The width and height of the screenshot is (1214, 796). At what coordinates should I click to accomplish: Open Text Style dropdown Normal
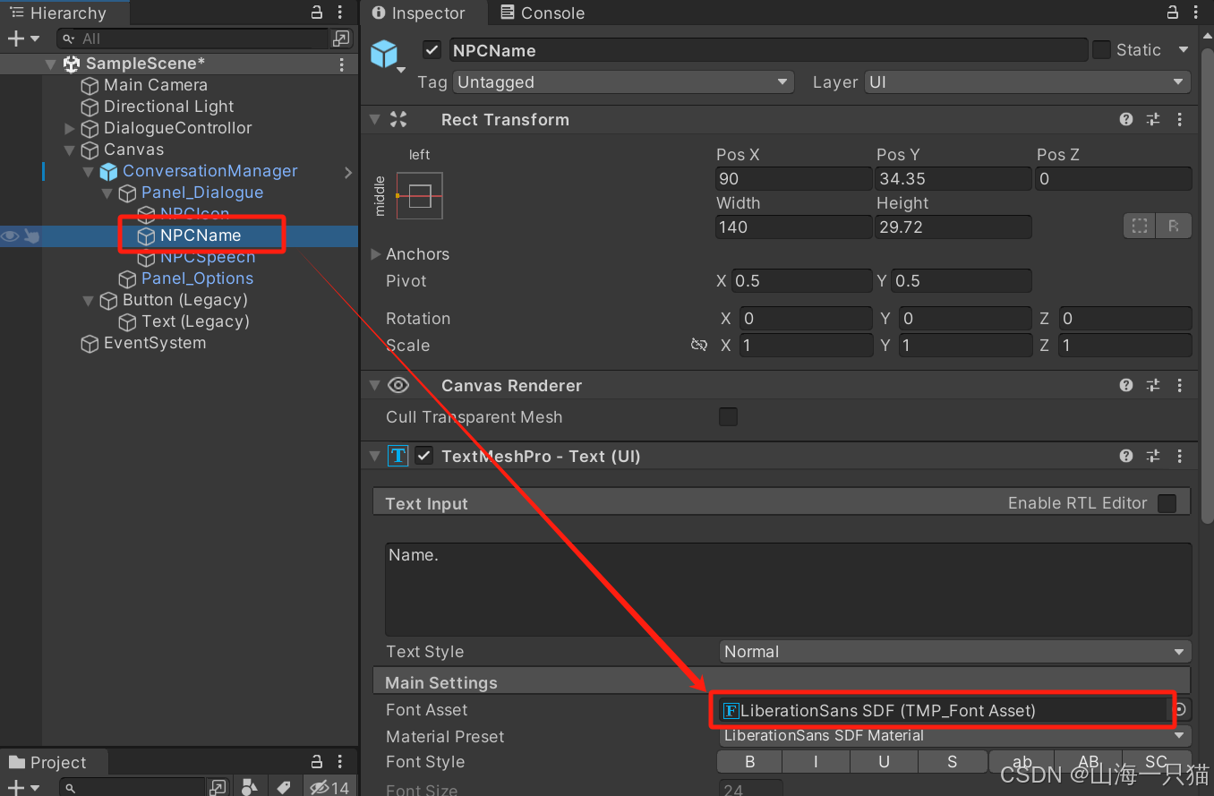[955, 652]
